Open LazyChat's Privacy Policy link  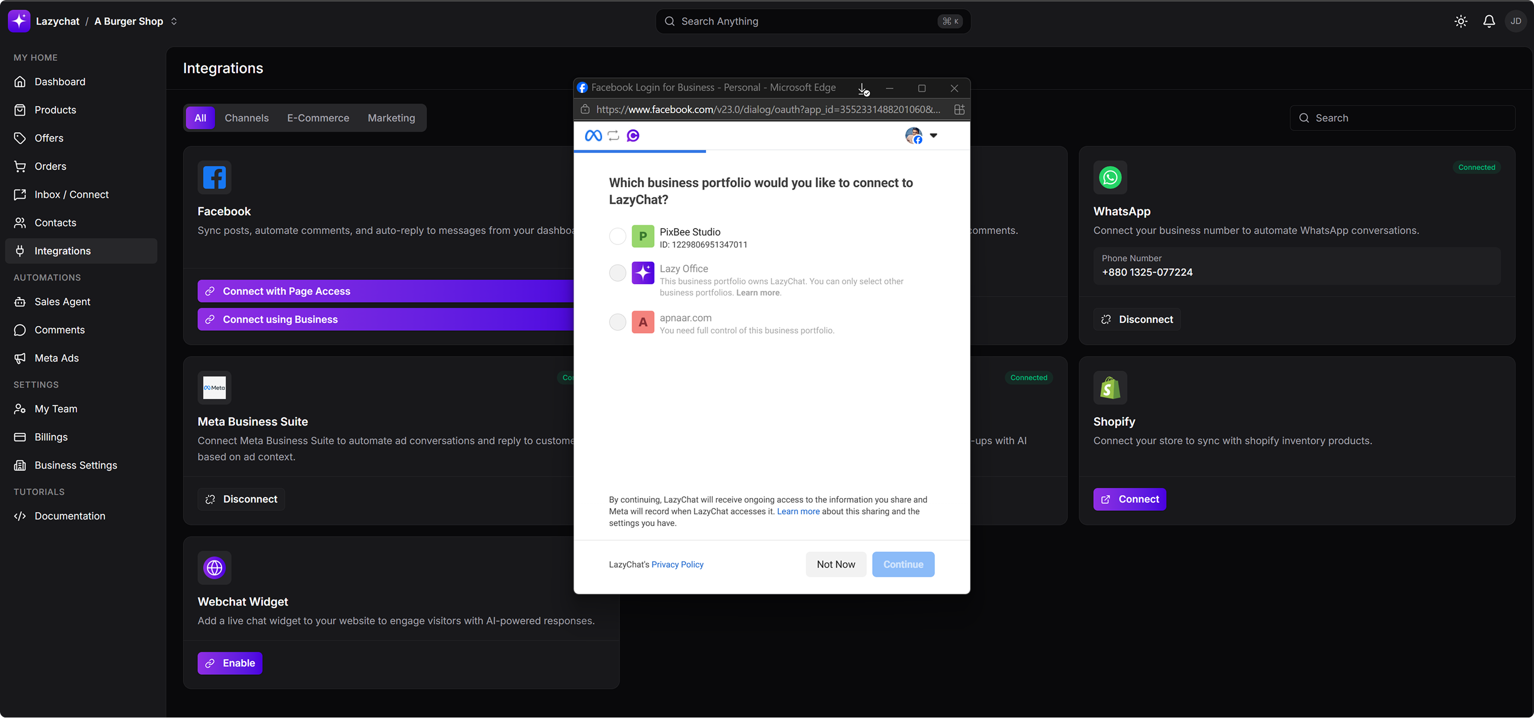pos(677,565)
